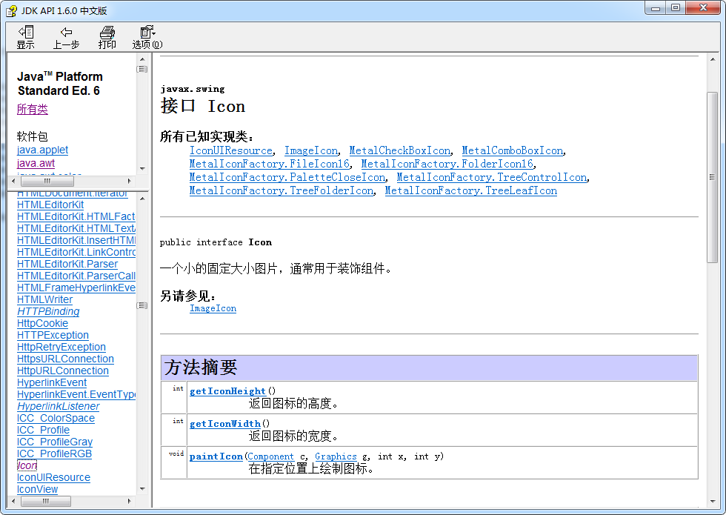The image size is (726, 515).
Task: Open MetalIconFactory.TreeControlIcon link
Action: [x=492, y=177]
